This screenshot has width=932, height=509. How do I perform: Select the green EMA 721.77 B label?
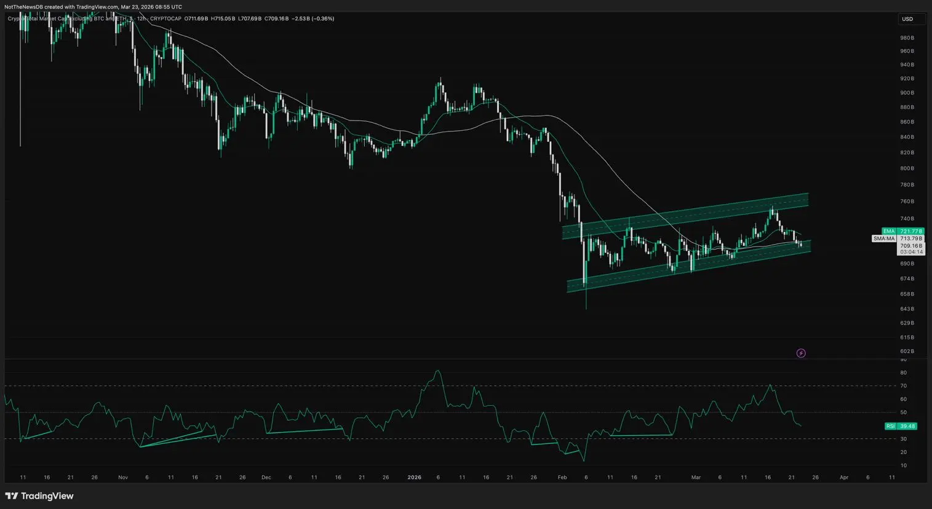pyautogui.click(x=902, y=231)
